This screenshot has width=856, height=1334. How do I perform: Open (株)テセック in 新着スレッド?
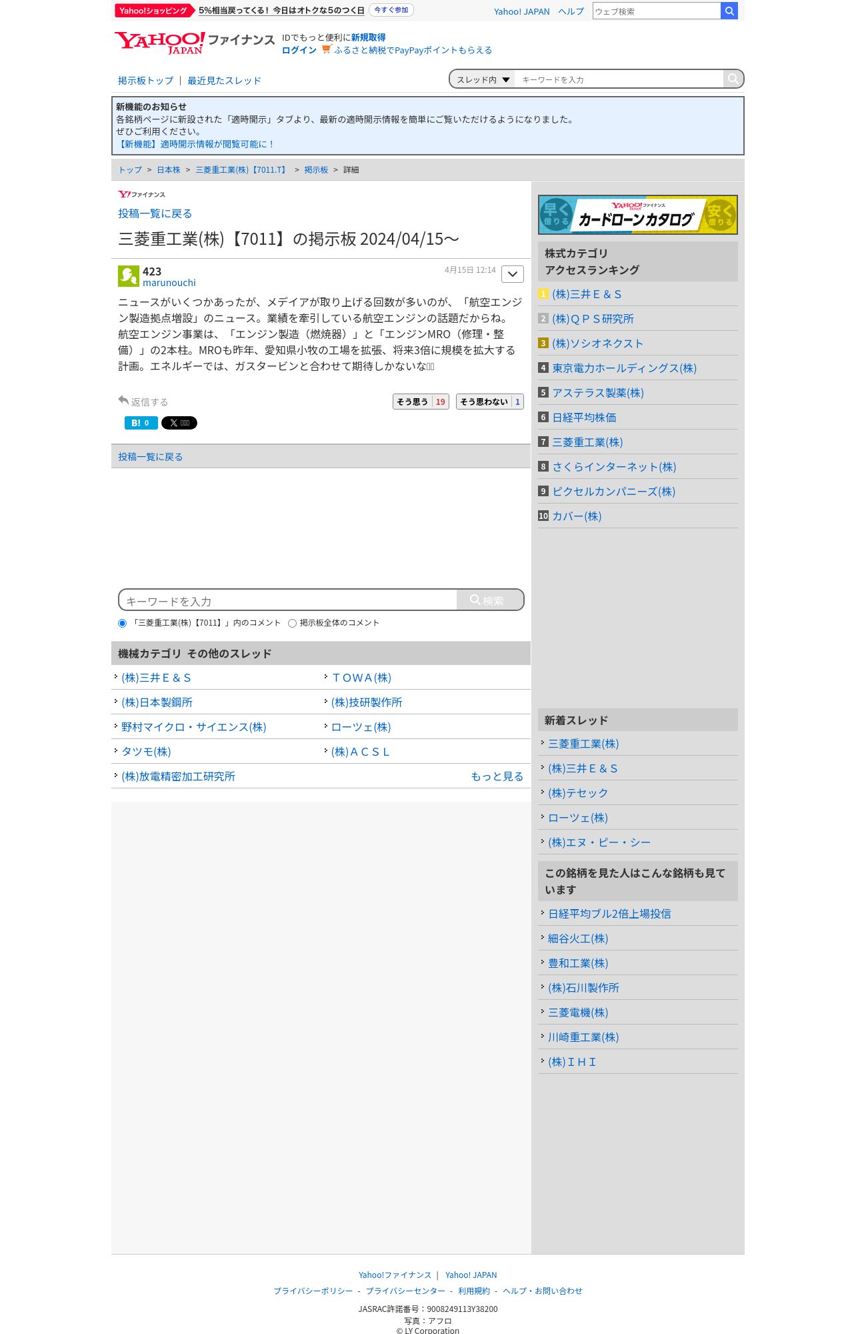tap(578, 793)
